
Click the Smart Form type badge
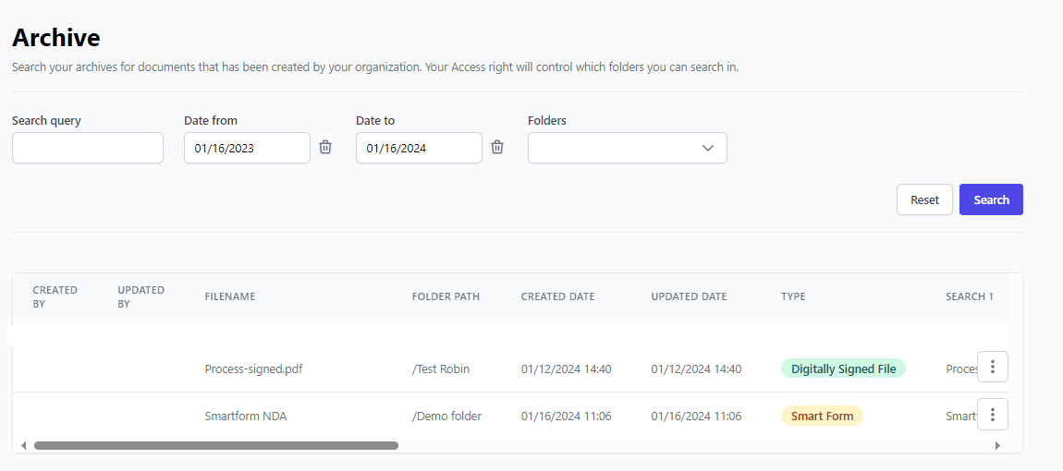822,416
